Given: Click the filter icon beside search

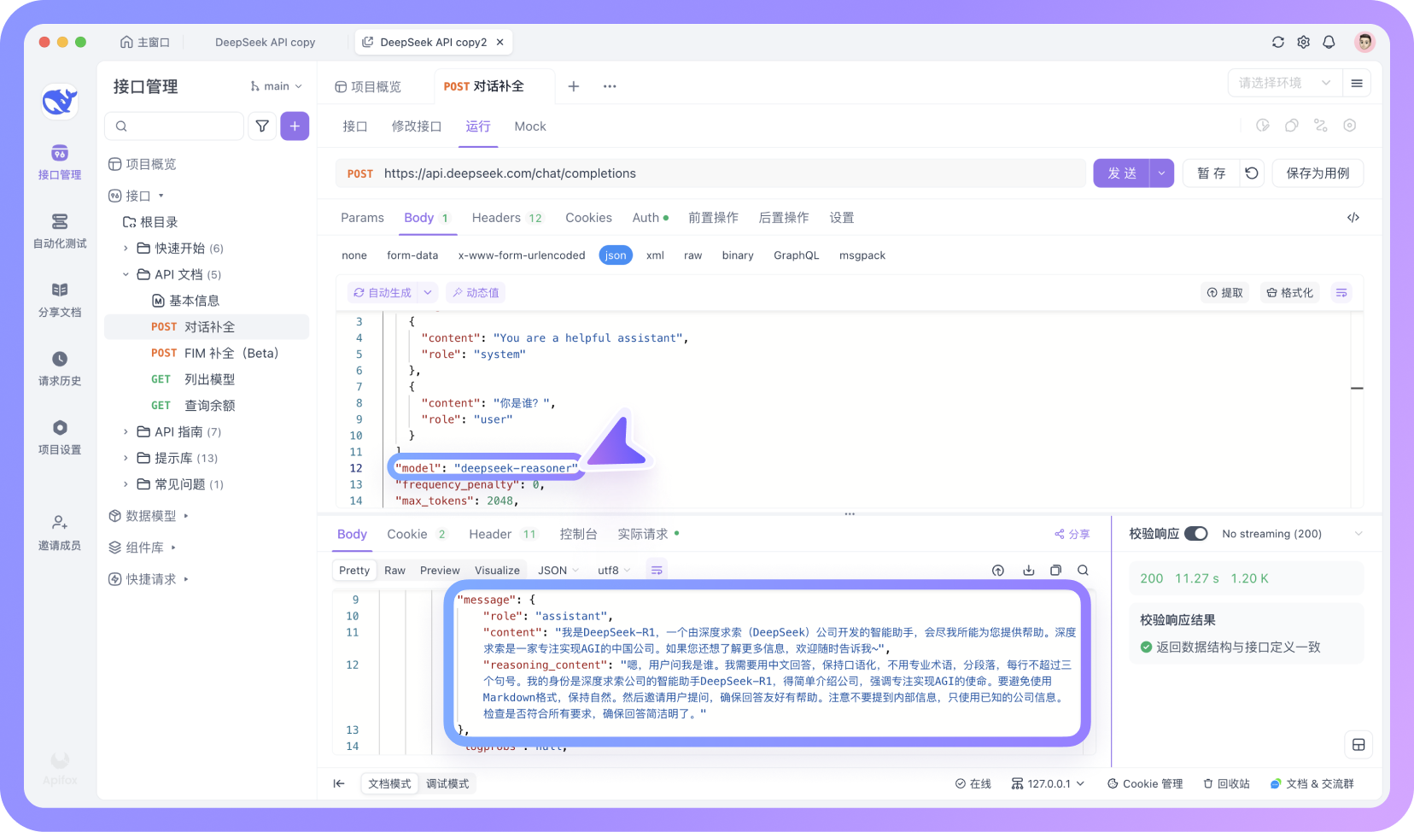Looking at the screenshot, I should click(262, 126).
